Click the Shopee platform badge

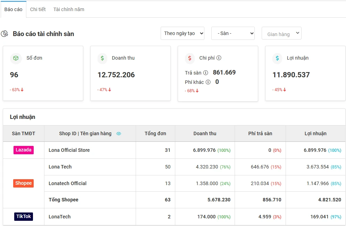coord(23,183)
